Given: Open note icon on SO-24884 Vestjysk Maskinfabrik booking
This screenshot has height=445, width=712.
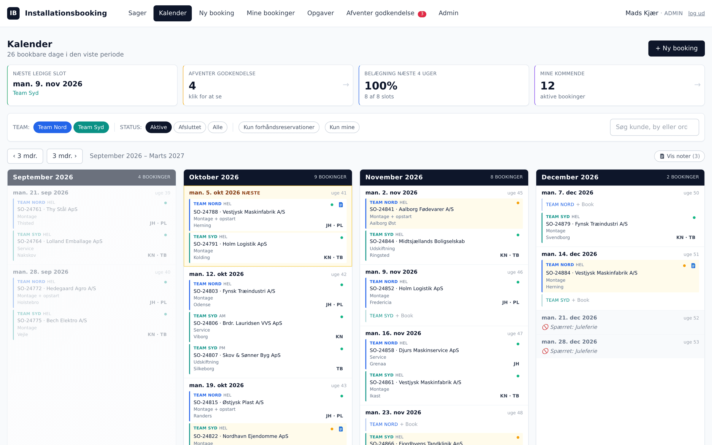Looking at the screenshot, I should click(693, 266).
